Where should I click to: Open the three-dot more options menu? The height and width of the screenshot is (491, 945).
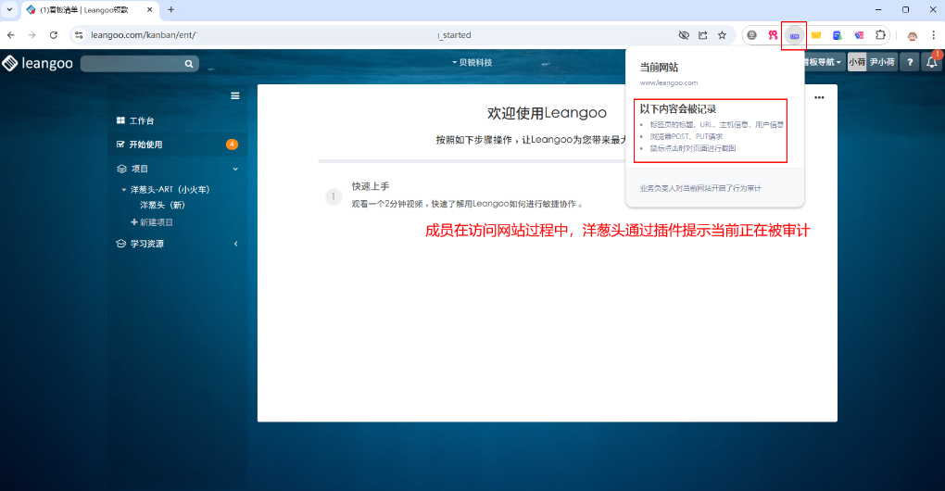(x=819, y=97)
